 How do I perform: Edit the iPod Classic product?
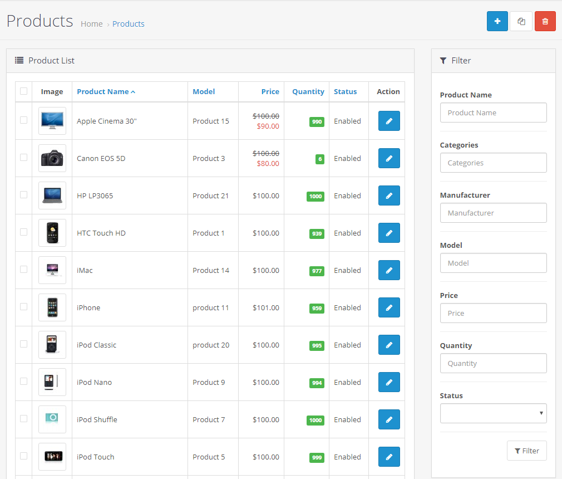tap(389, 345)
